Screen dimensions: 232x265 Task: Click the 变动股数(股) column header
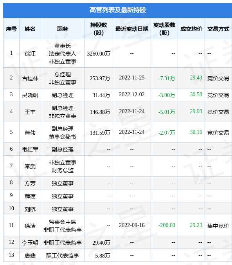pos(164,29)
